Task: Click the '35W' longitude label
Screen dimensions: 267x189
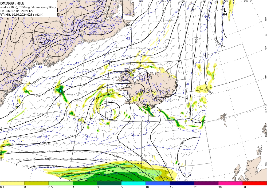Action: pos(78,1)
